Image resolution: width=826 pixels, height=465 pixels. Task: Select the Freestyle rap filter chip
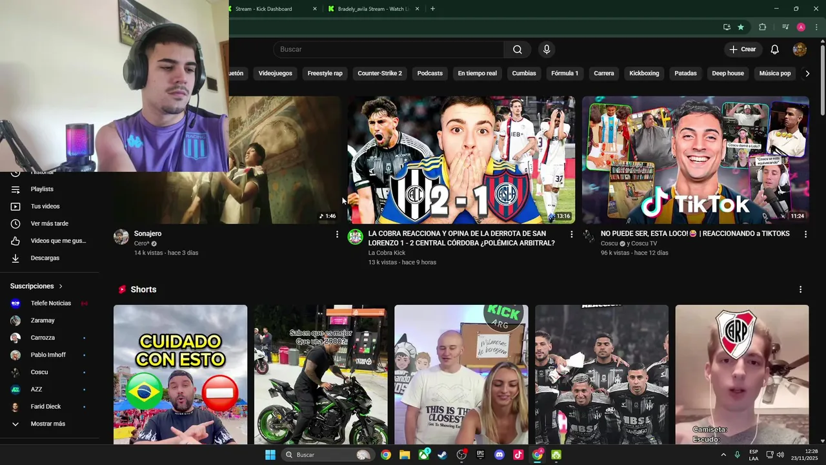(x=325, y=73)
